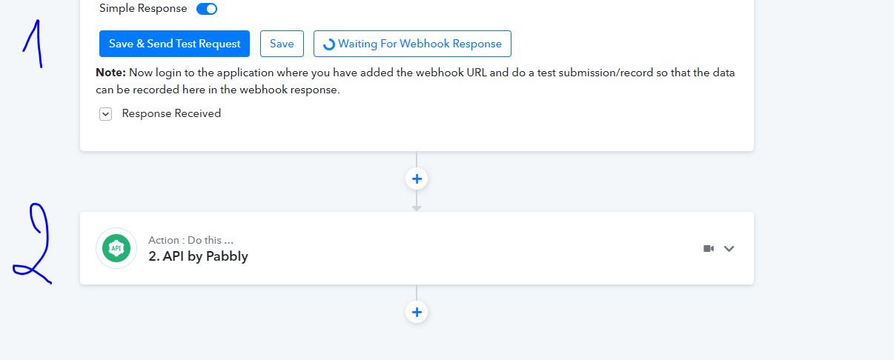Click the bold Note: text
The image size is (894, 360).
tap(111, 73)
